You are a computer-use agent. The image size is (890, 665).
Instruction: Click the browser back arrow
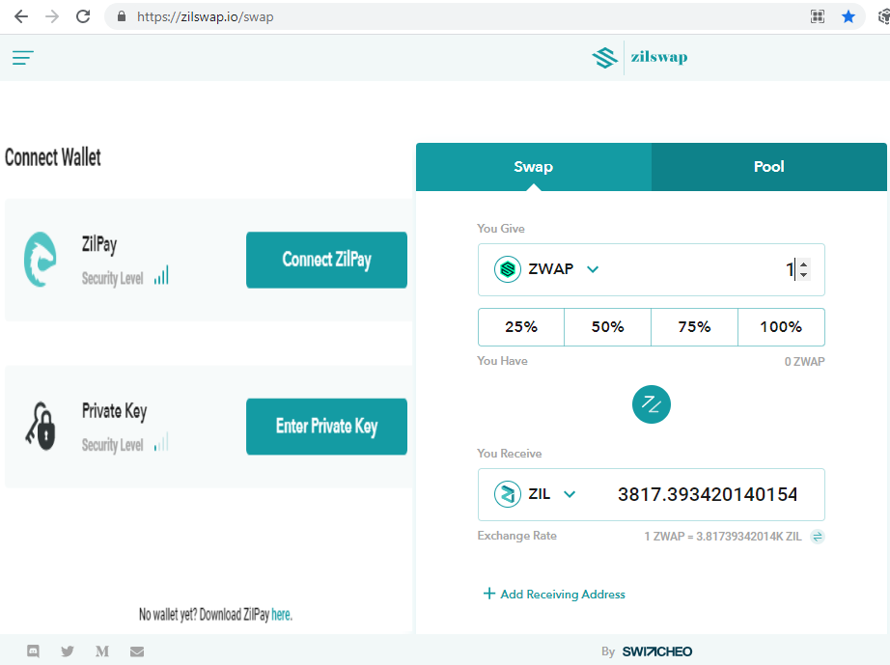click(21, 16)
